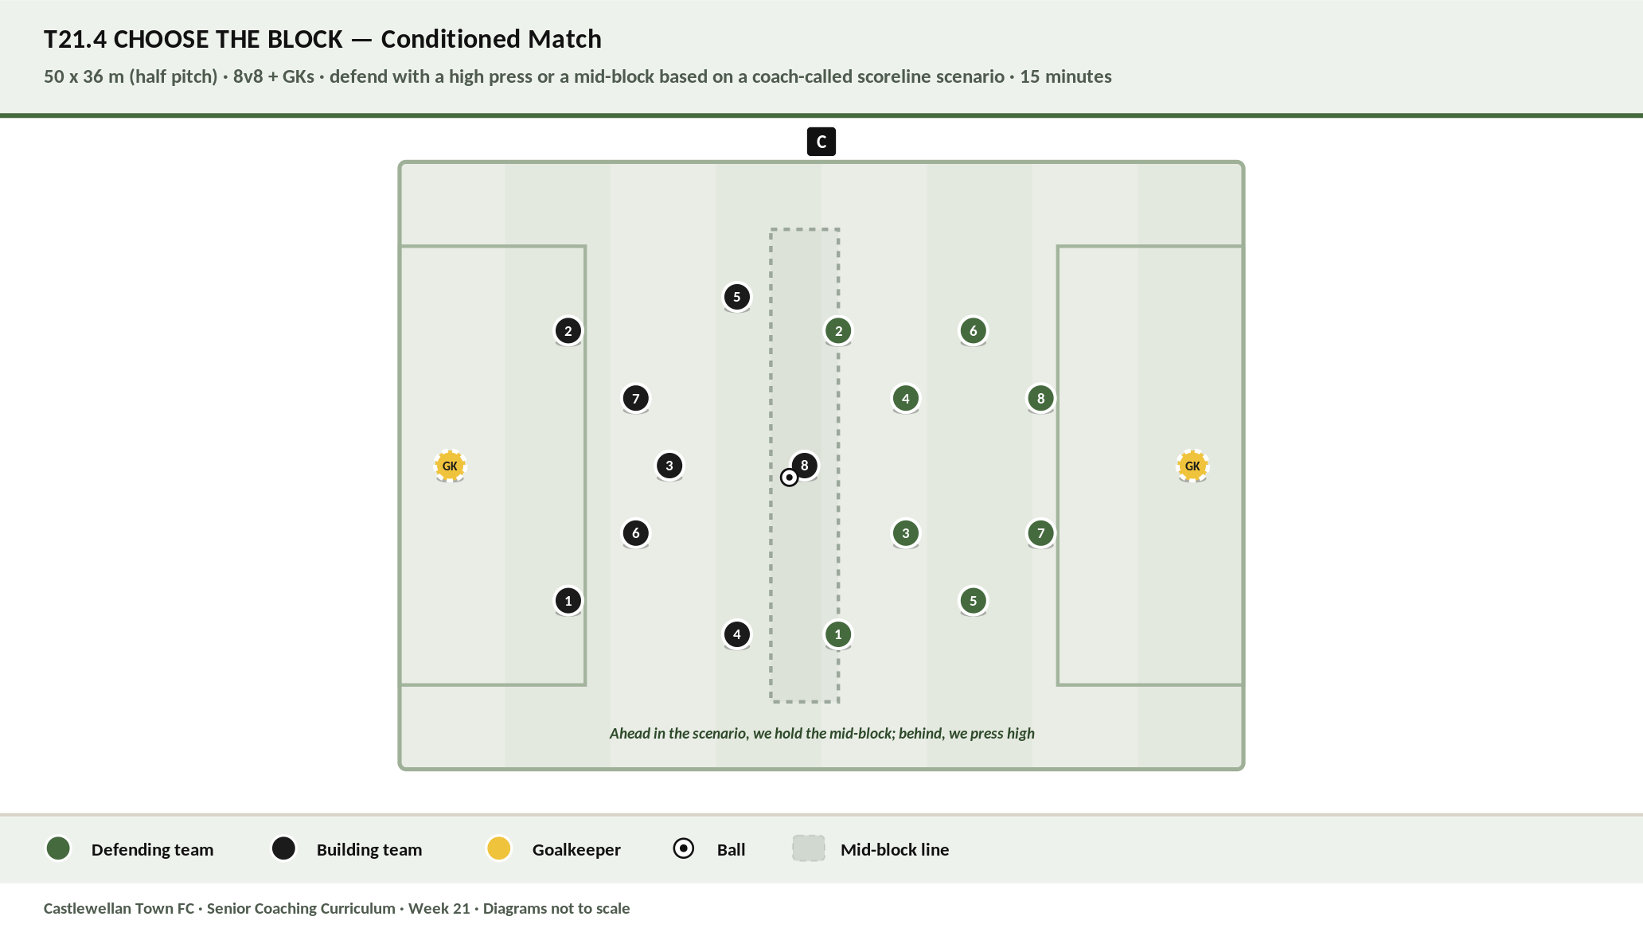Viewport: 1643px width, 928px height.
Task: Select green defending player number 7
Action: [x=1040, y=533]
